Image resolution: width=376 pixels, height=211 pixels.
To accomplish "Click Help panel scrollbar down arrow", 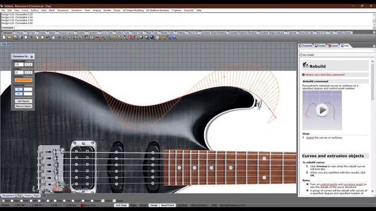I will tap(372, 190).
